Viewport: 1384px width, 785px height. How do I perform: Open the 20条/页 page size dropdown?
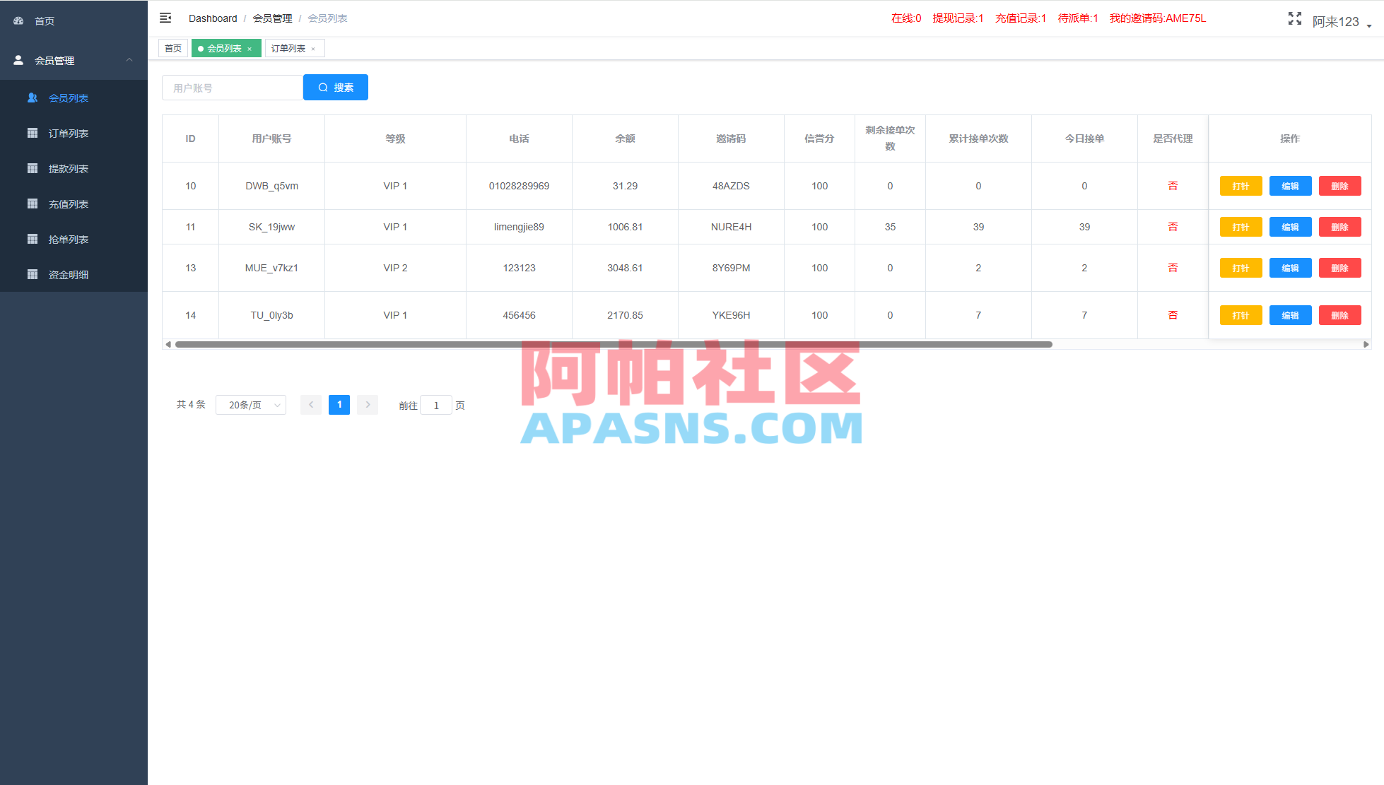(250, 404)
